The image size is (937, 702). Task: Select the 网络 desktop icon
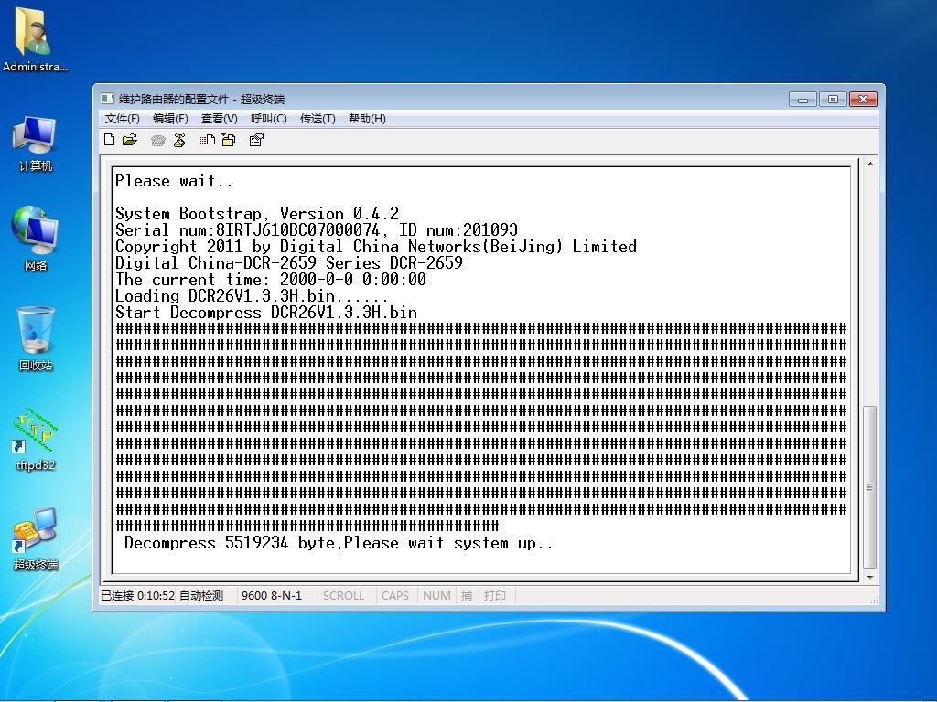36,239
